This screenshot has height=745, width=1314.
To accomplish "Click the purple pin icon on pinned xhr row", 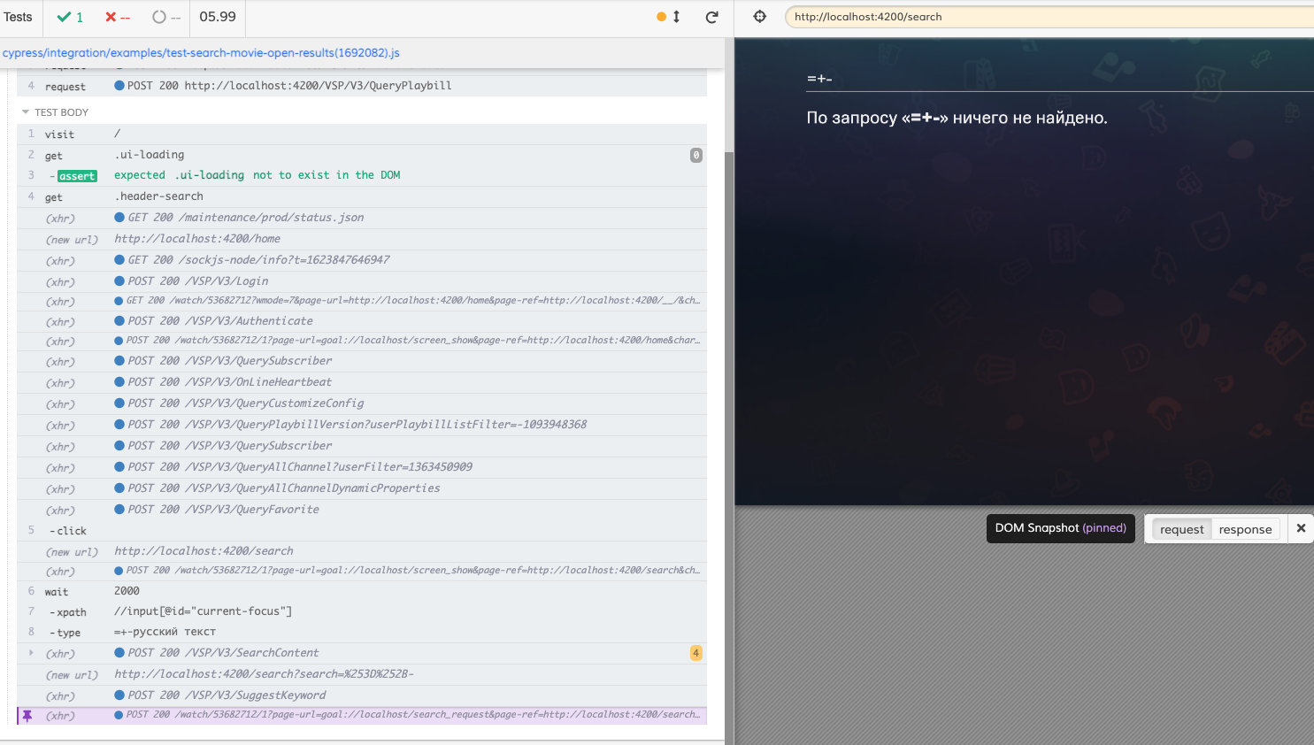I will [29, 715].
